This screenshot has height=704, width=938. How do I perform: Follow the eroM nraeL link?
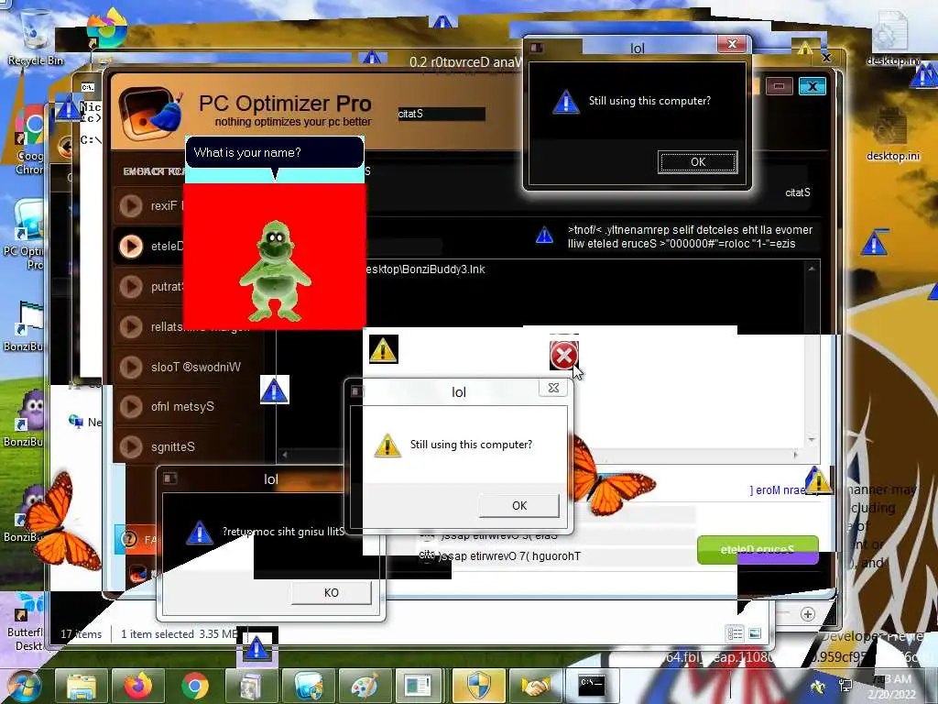click(x=778, y=490)
